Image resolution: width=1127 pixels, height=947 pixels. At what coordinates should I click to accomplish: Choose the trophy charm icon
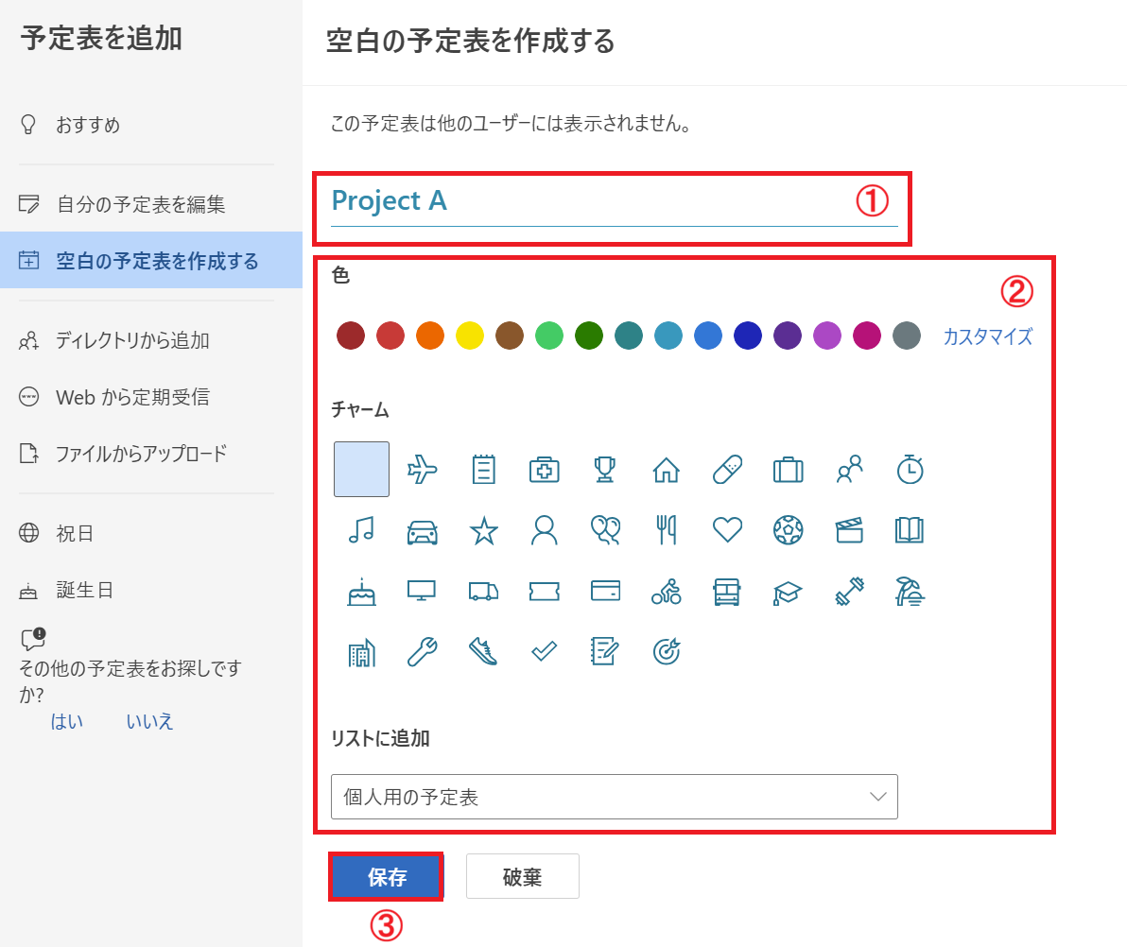coord(605,469)
